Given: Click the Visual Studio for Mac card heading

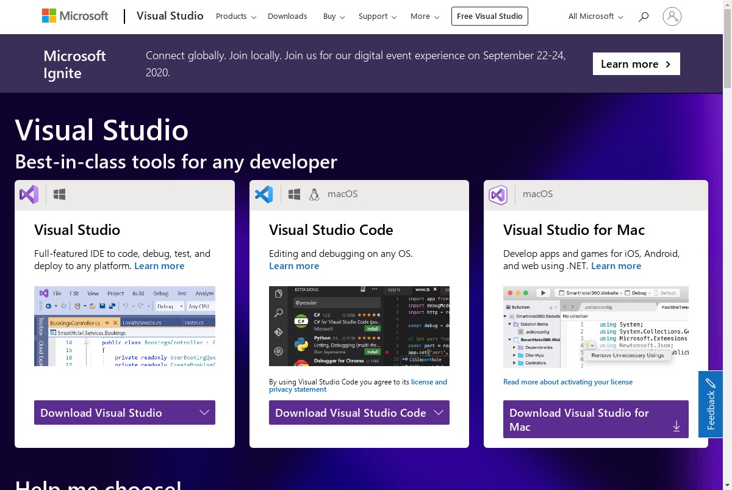Looking at the screenshot, I should [x=574, y=230].
